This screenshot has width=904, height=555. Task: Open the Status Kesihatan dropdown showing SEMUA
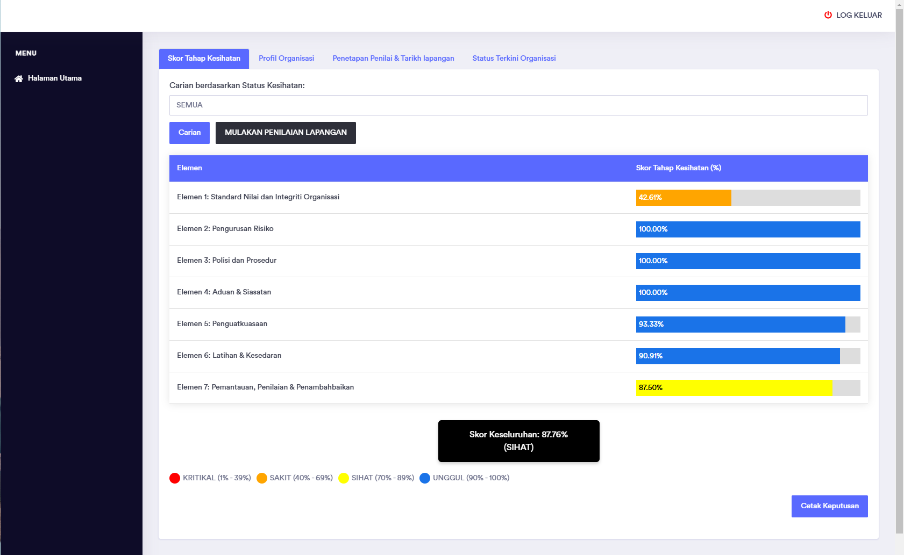point(518,105)
